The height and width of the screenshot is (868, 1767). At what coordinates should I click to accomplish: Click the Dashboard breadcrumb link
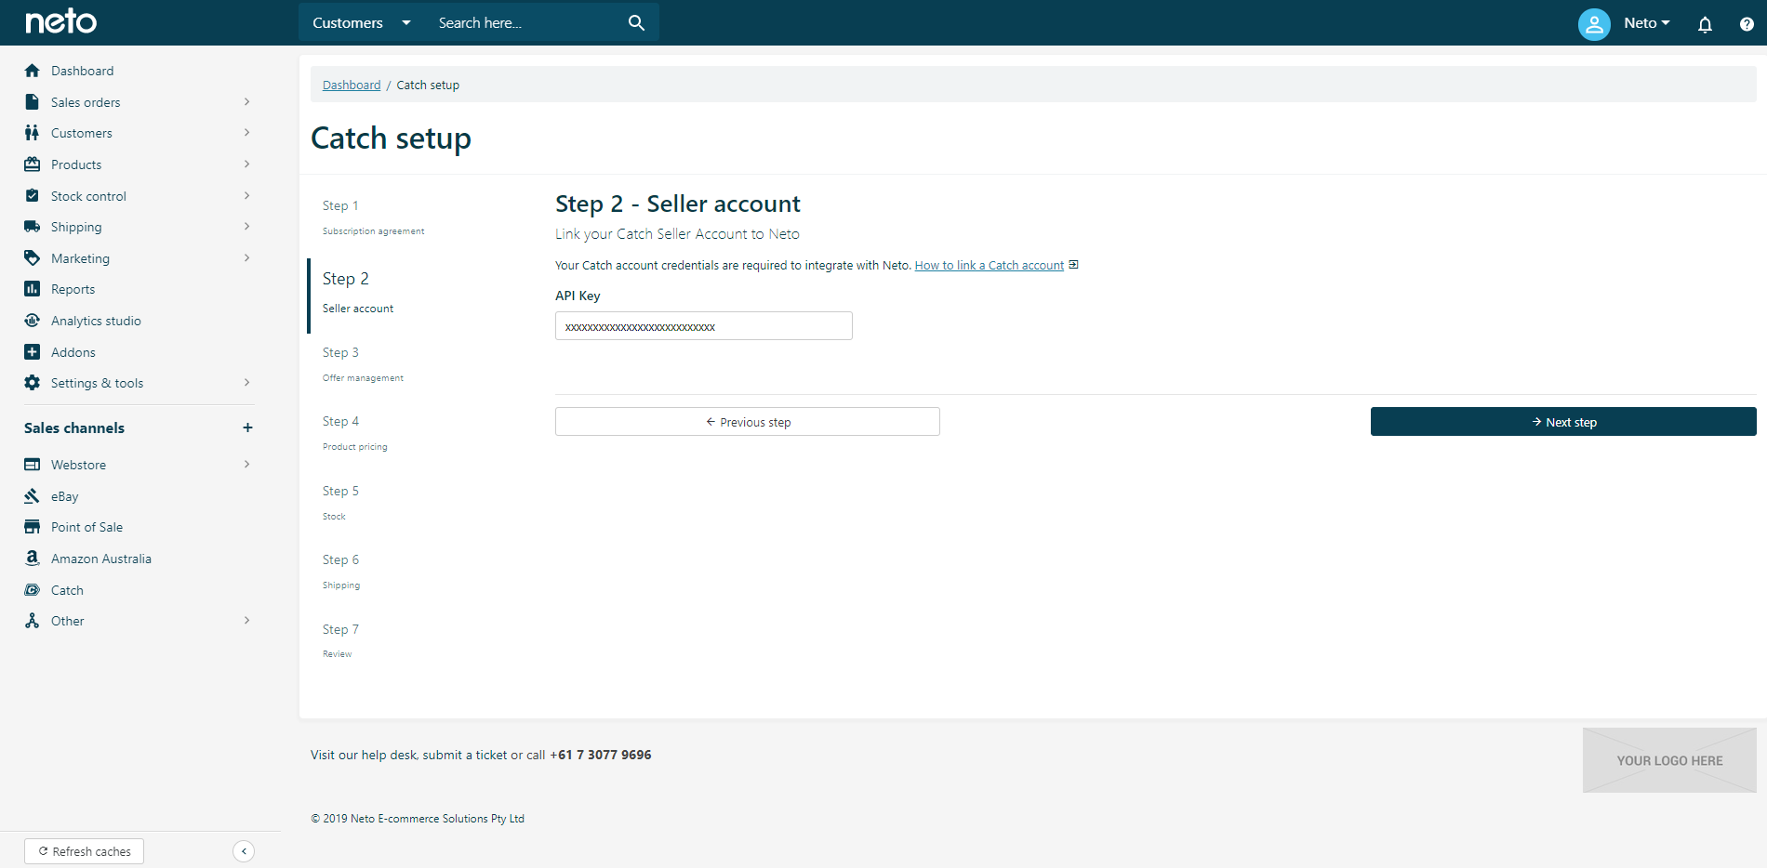tap(352, 85)
